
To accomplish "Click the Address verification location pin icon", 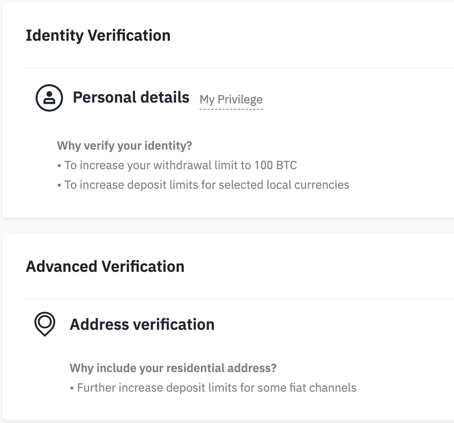I will pos(45,324).
